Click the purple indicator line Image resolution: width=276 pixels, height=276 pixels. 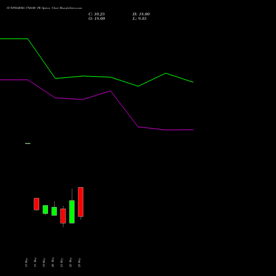(x=97, y=95)
